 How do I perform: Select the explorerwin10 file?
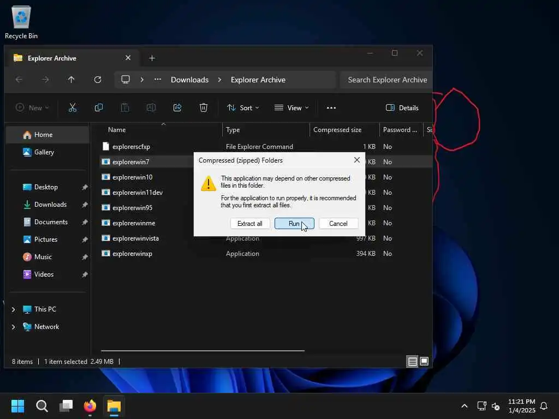[132, 177]
